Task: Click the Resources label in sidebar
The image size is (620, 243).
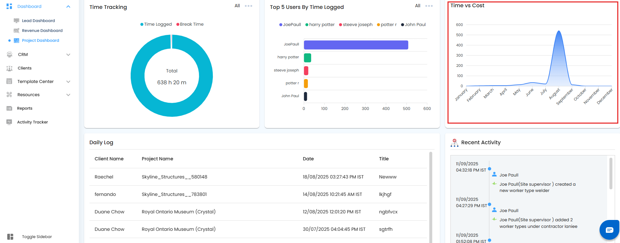Action: coord(29,95)
